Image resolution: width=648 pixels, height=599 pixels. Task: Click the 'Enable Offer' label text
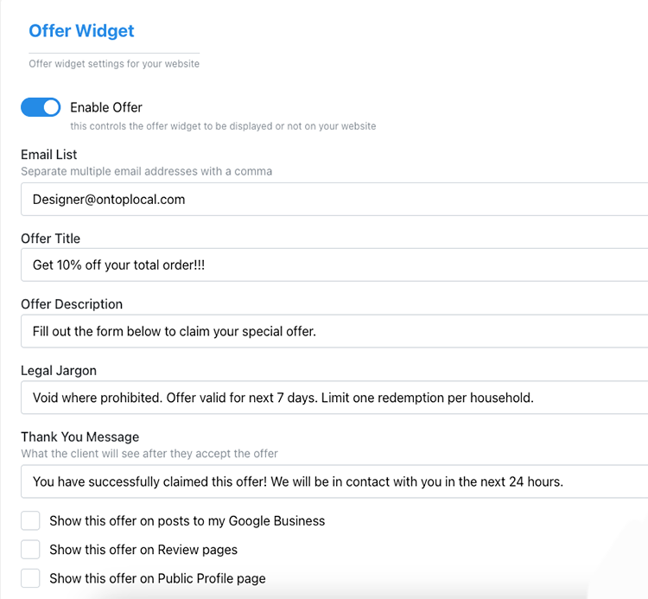tap(106, 107)
